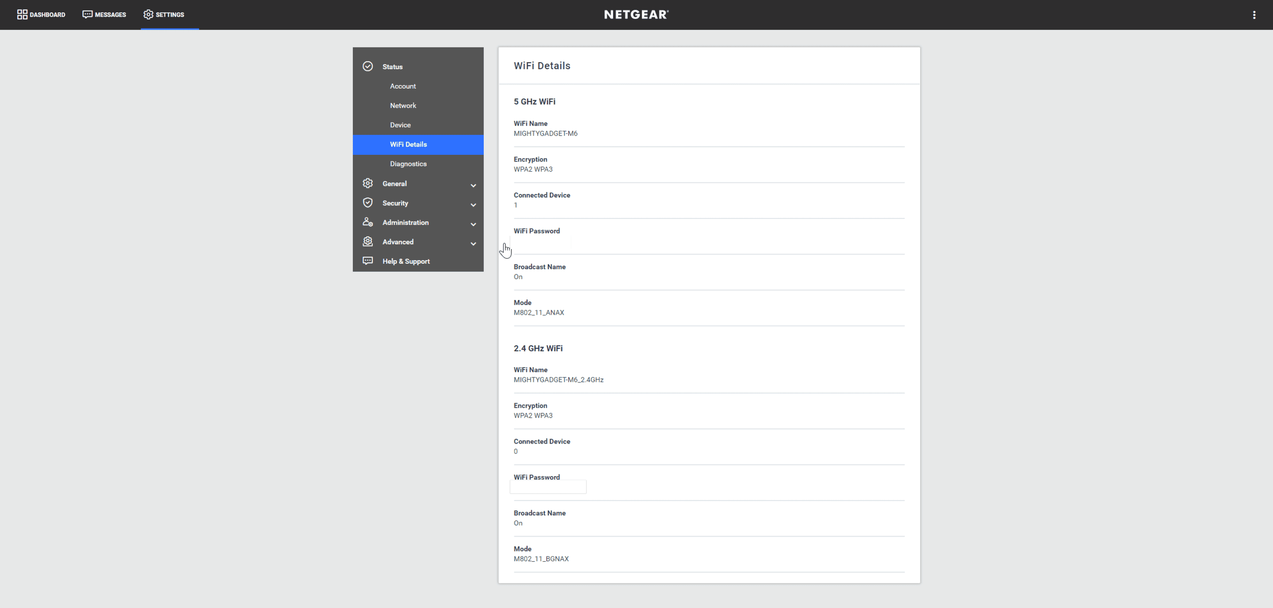Expand the Security section chevron
The width and height of the screenshot is (1273, 608).
point(473,205)
